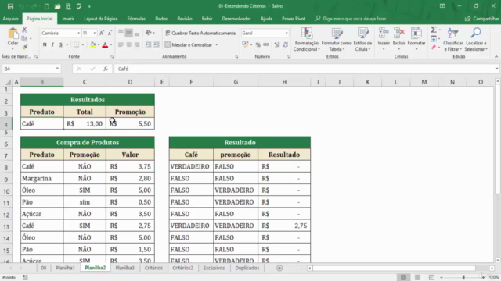Open the Cambria font name dropdown
Screen dimensions: 501x281
[x=78, y=33]
